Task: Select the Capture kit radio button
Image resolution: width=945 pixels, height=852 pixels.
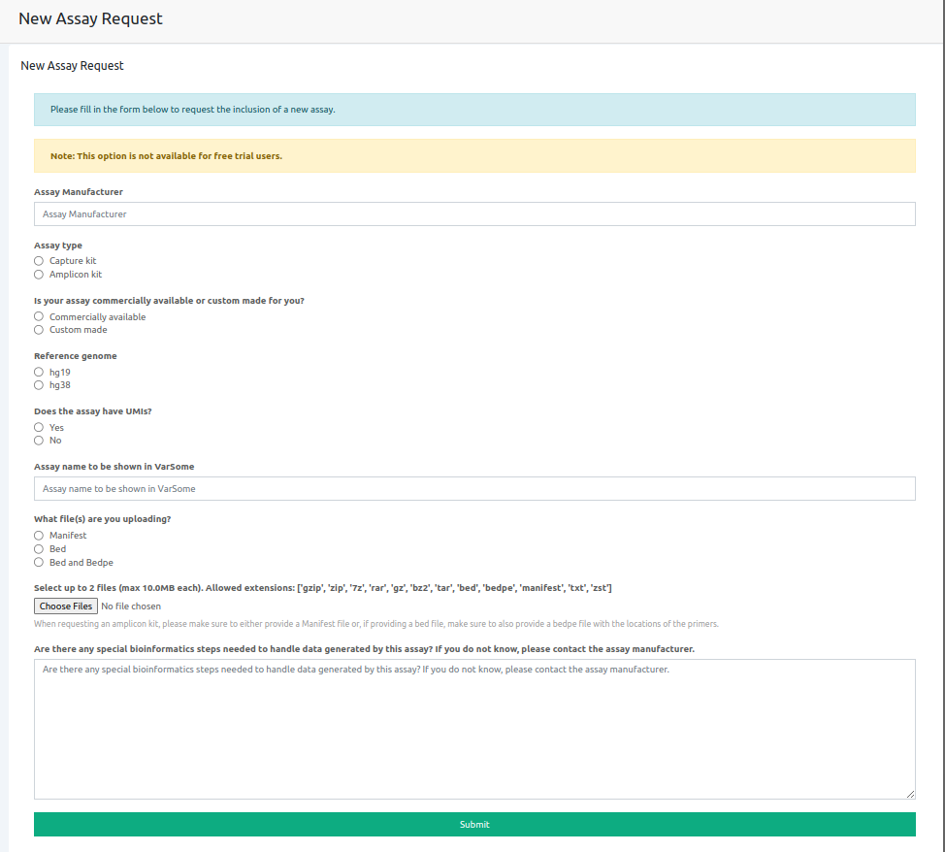Action: [x=39, y=261]
